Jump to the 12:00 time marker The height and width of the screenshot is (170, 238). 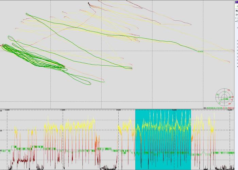coord(6,110)
